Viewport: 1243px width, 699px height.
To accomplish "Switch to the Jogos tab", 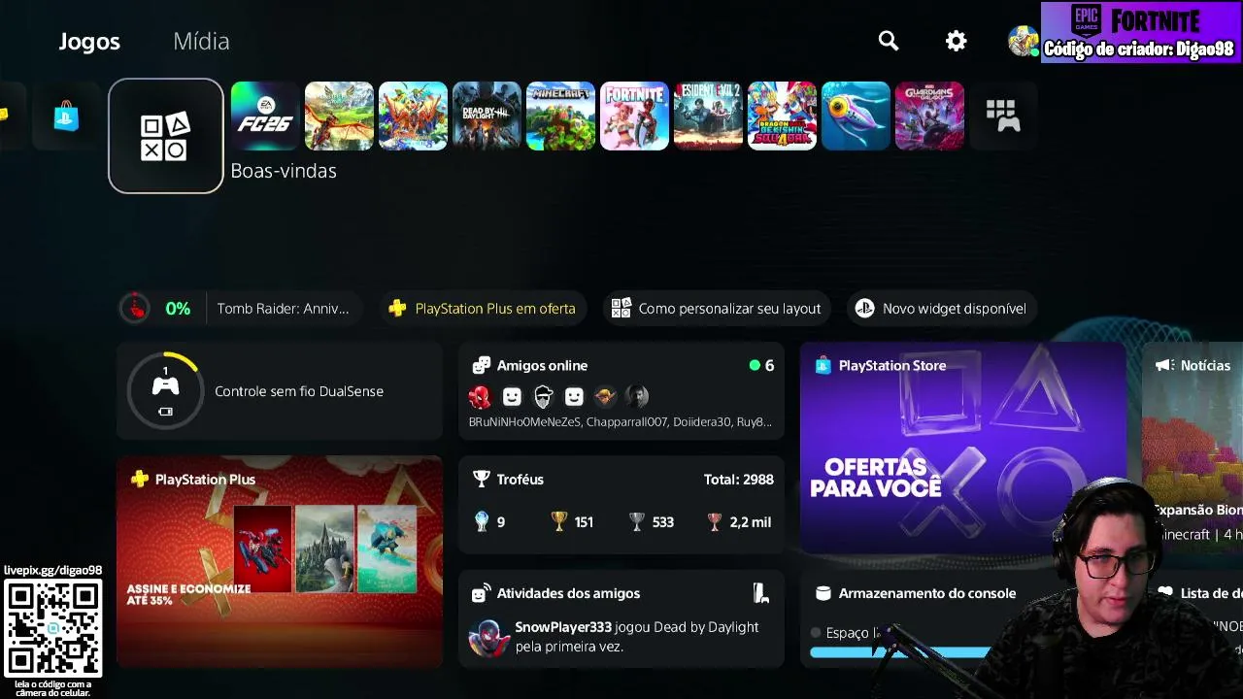I will 89,41.
